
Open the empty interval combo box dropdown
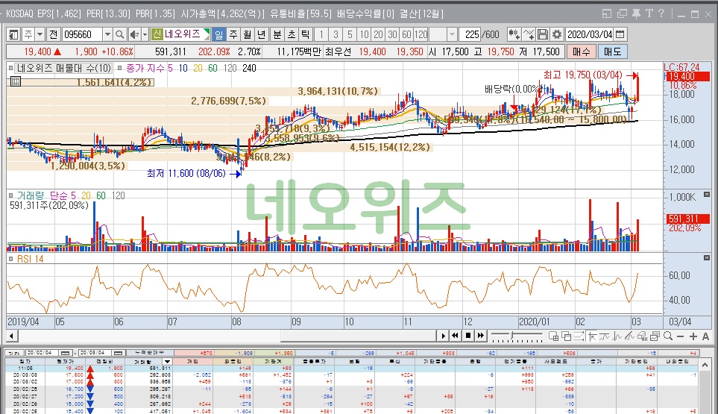452,34
